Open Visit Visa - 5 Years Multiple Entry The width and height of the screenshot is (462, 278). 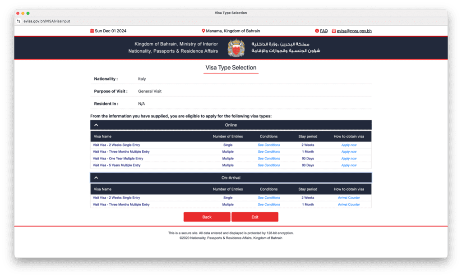[x=117, y=165]
